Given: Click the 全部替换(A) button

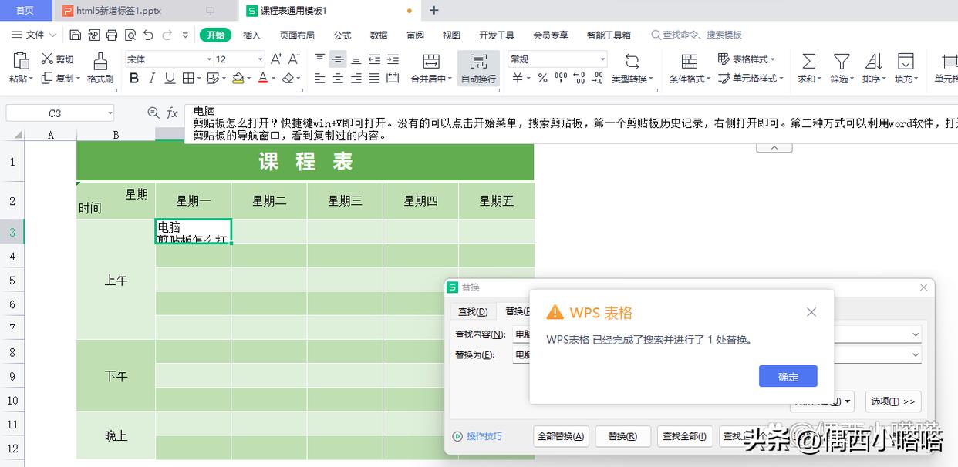Looking at the screenshot, I should click(x=561, y=436).
